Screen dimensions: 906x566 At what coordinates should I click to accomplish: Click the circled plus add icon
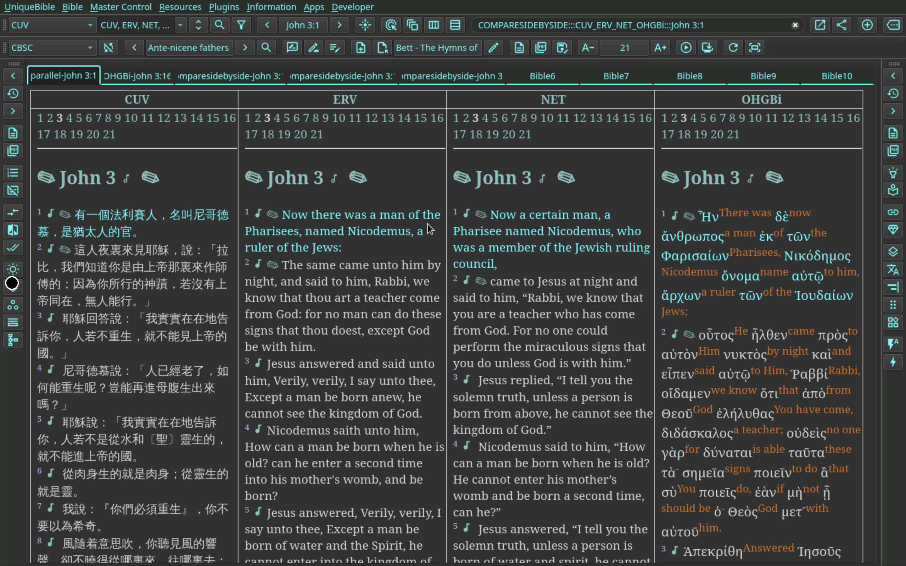[x=867, y=25]
